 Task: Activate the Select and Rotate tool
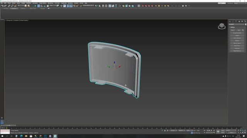42,6
